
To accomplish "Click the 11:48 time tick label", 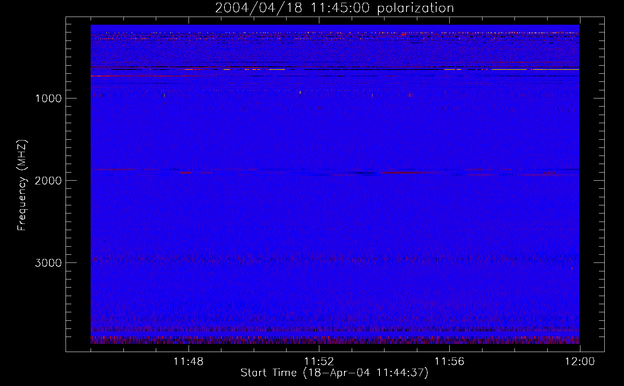I will coord(189,362).
